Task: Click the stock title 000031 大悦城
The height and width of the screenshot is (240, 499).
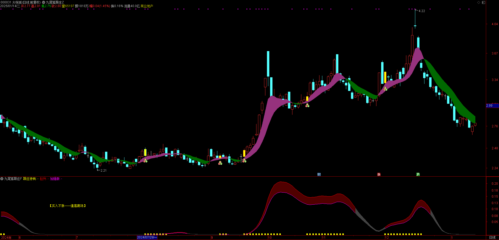Action: (11, 2)
